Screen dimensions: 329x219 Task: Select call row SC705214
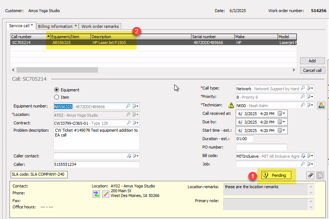pos(153,43)
